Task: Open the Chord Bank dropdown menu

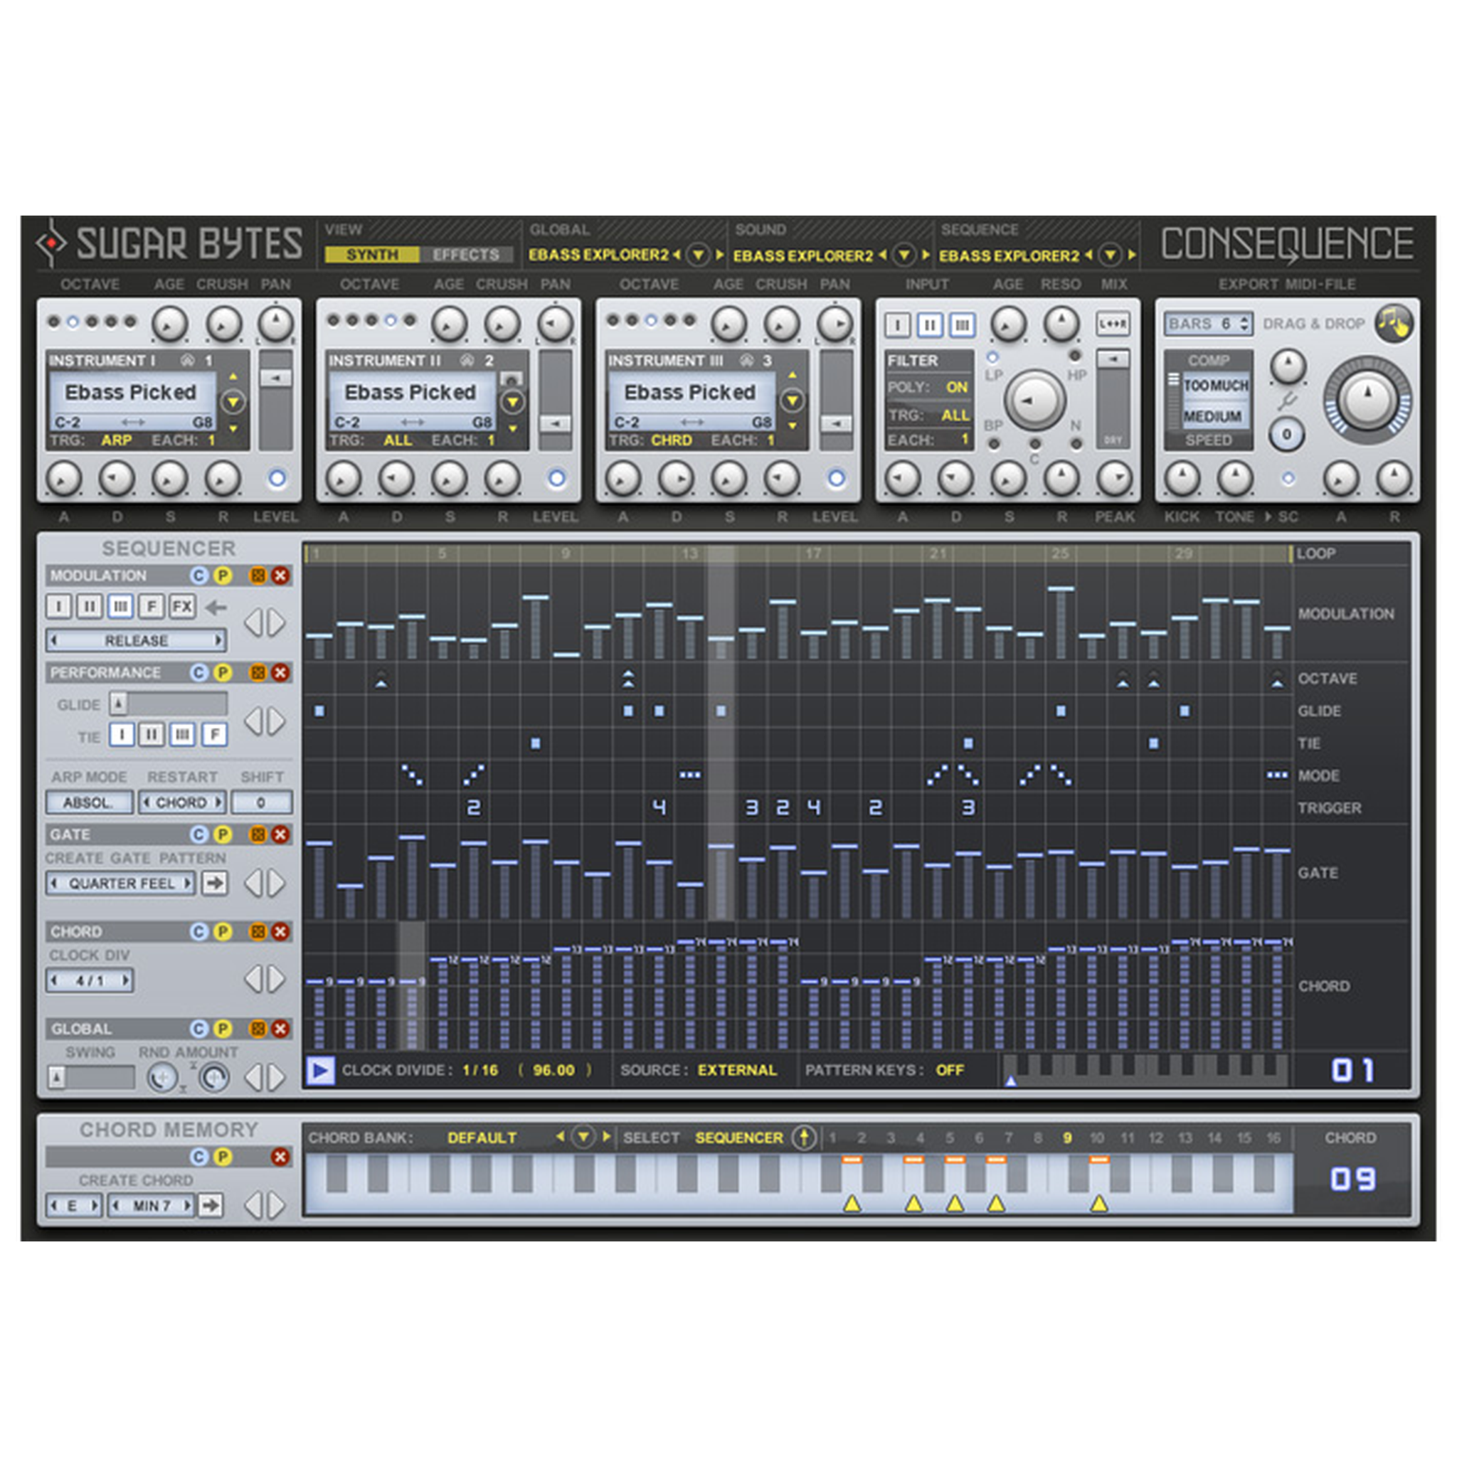Action: pos(583,1138)
